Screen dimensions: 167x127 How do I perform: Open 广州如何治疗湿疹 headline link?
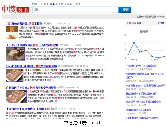(31, 88)
